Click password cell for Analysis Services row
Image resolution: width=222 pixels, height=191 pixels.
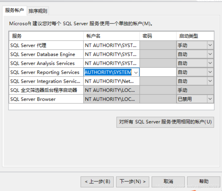[x=158, y=63]
